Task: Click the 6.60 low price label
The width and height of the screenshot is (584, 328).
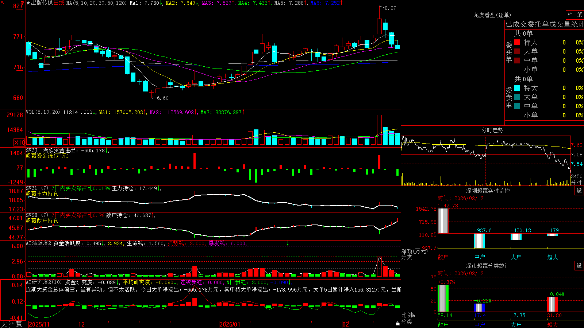Action: [163, 98]
